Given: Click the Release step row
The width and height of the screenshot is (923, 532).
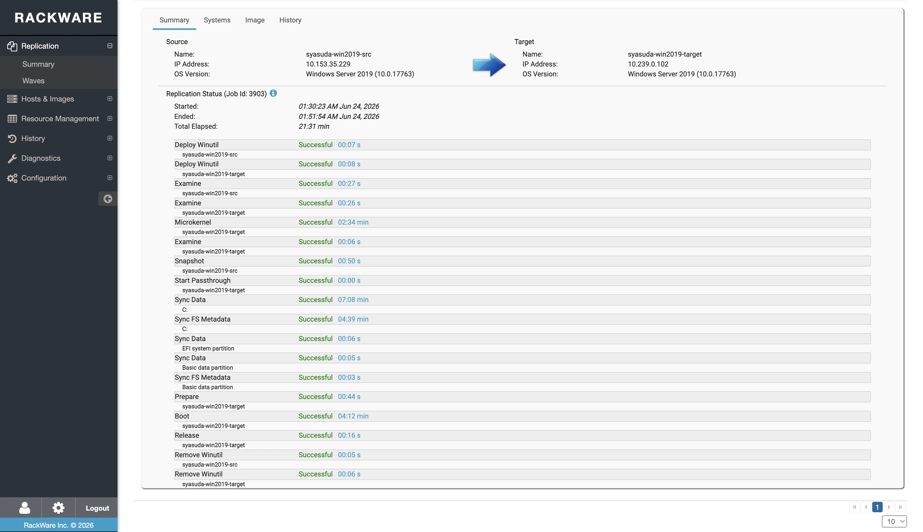Looking at the screenshot, I should point(522,435).
